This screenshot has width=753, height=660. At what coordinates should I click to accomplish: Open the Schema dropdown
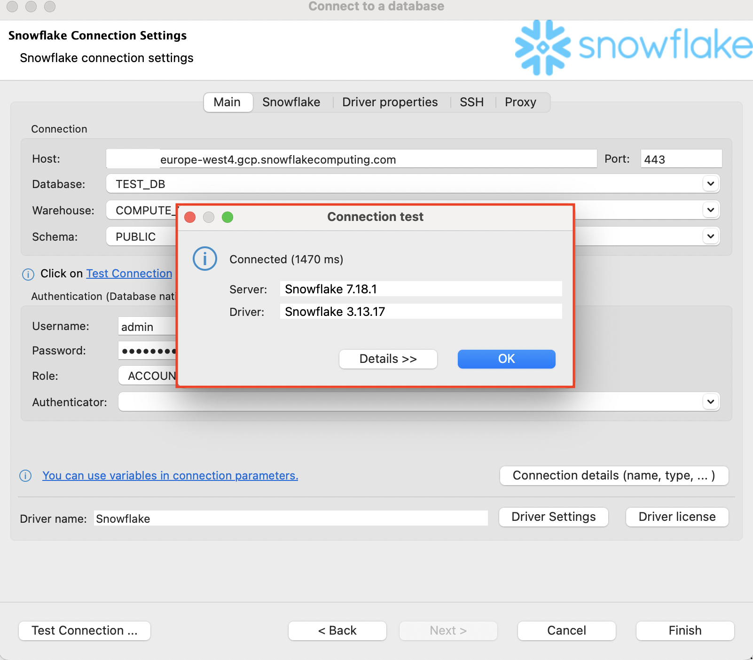(x=711, y=236)
